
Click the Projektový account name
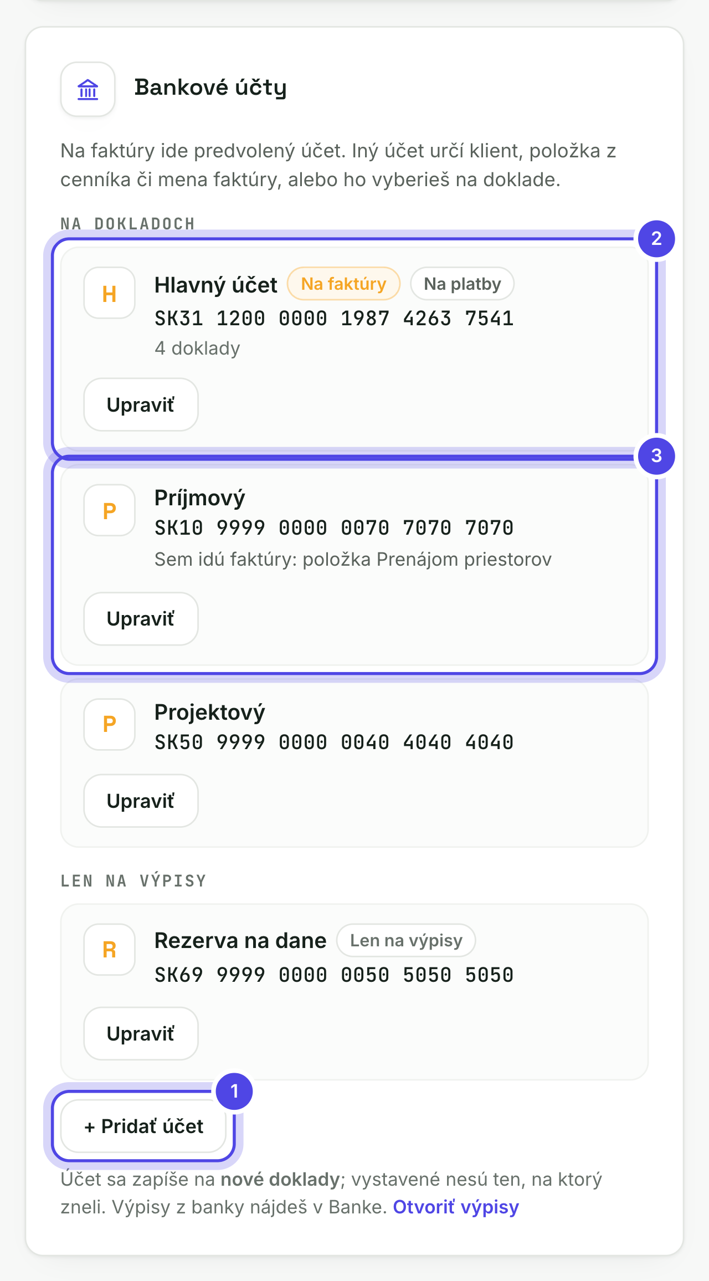(210, 713)
